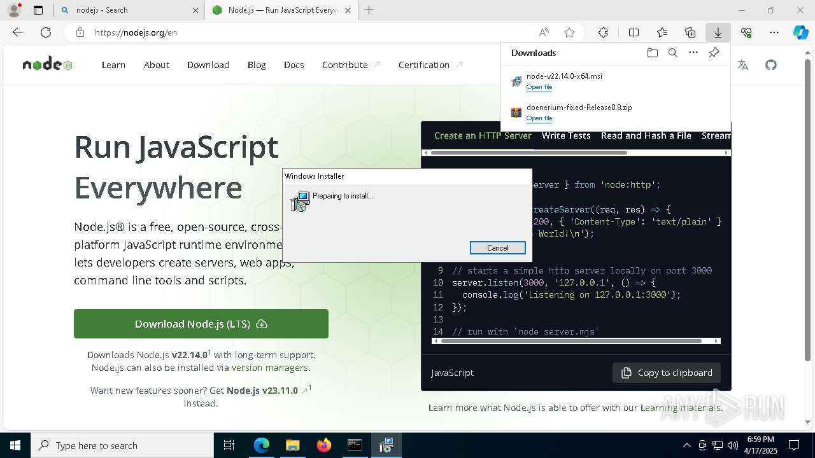Screen dimensions: 815x458
Task: Open Microsoft Edge from taskbar
Action: (x=262, y=445)
